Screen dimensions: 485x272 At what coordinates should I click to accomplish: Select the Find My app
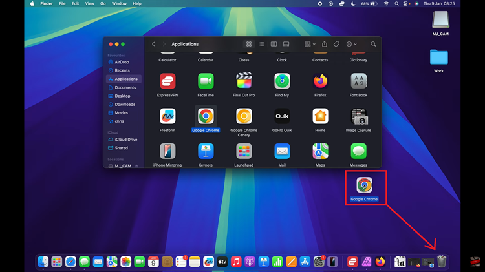[x=282, y=81]
